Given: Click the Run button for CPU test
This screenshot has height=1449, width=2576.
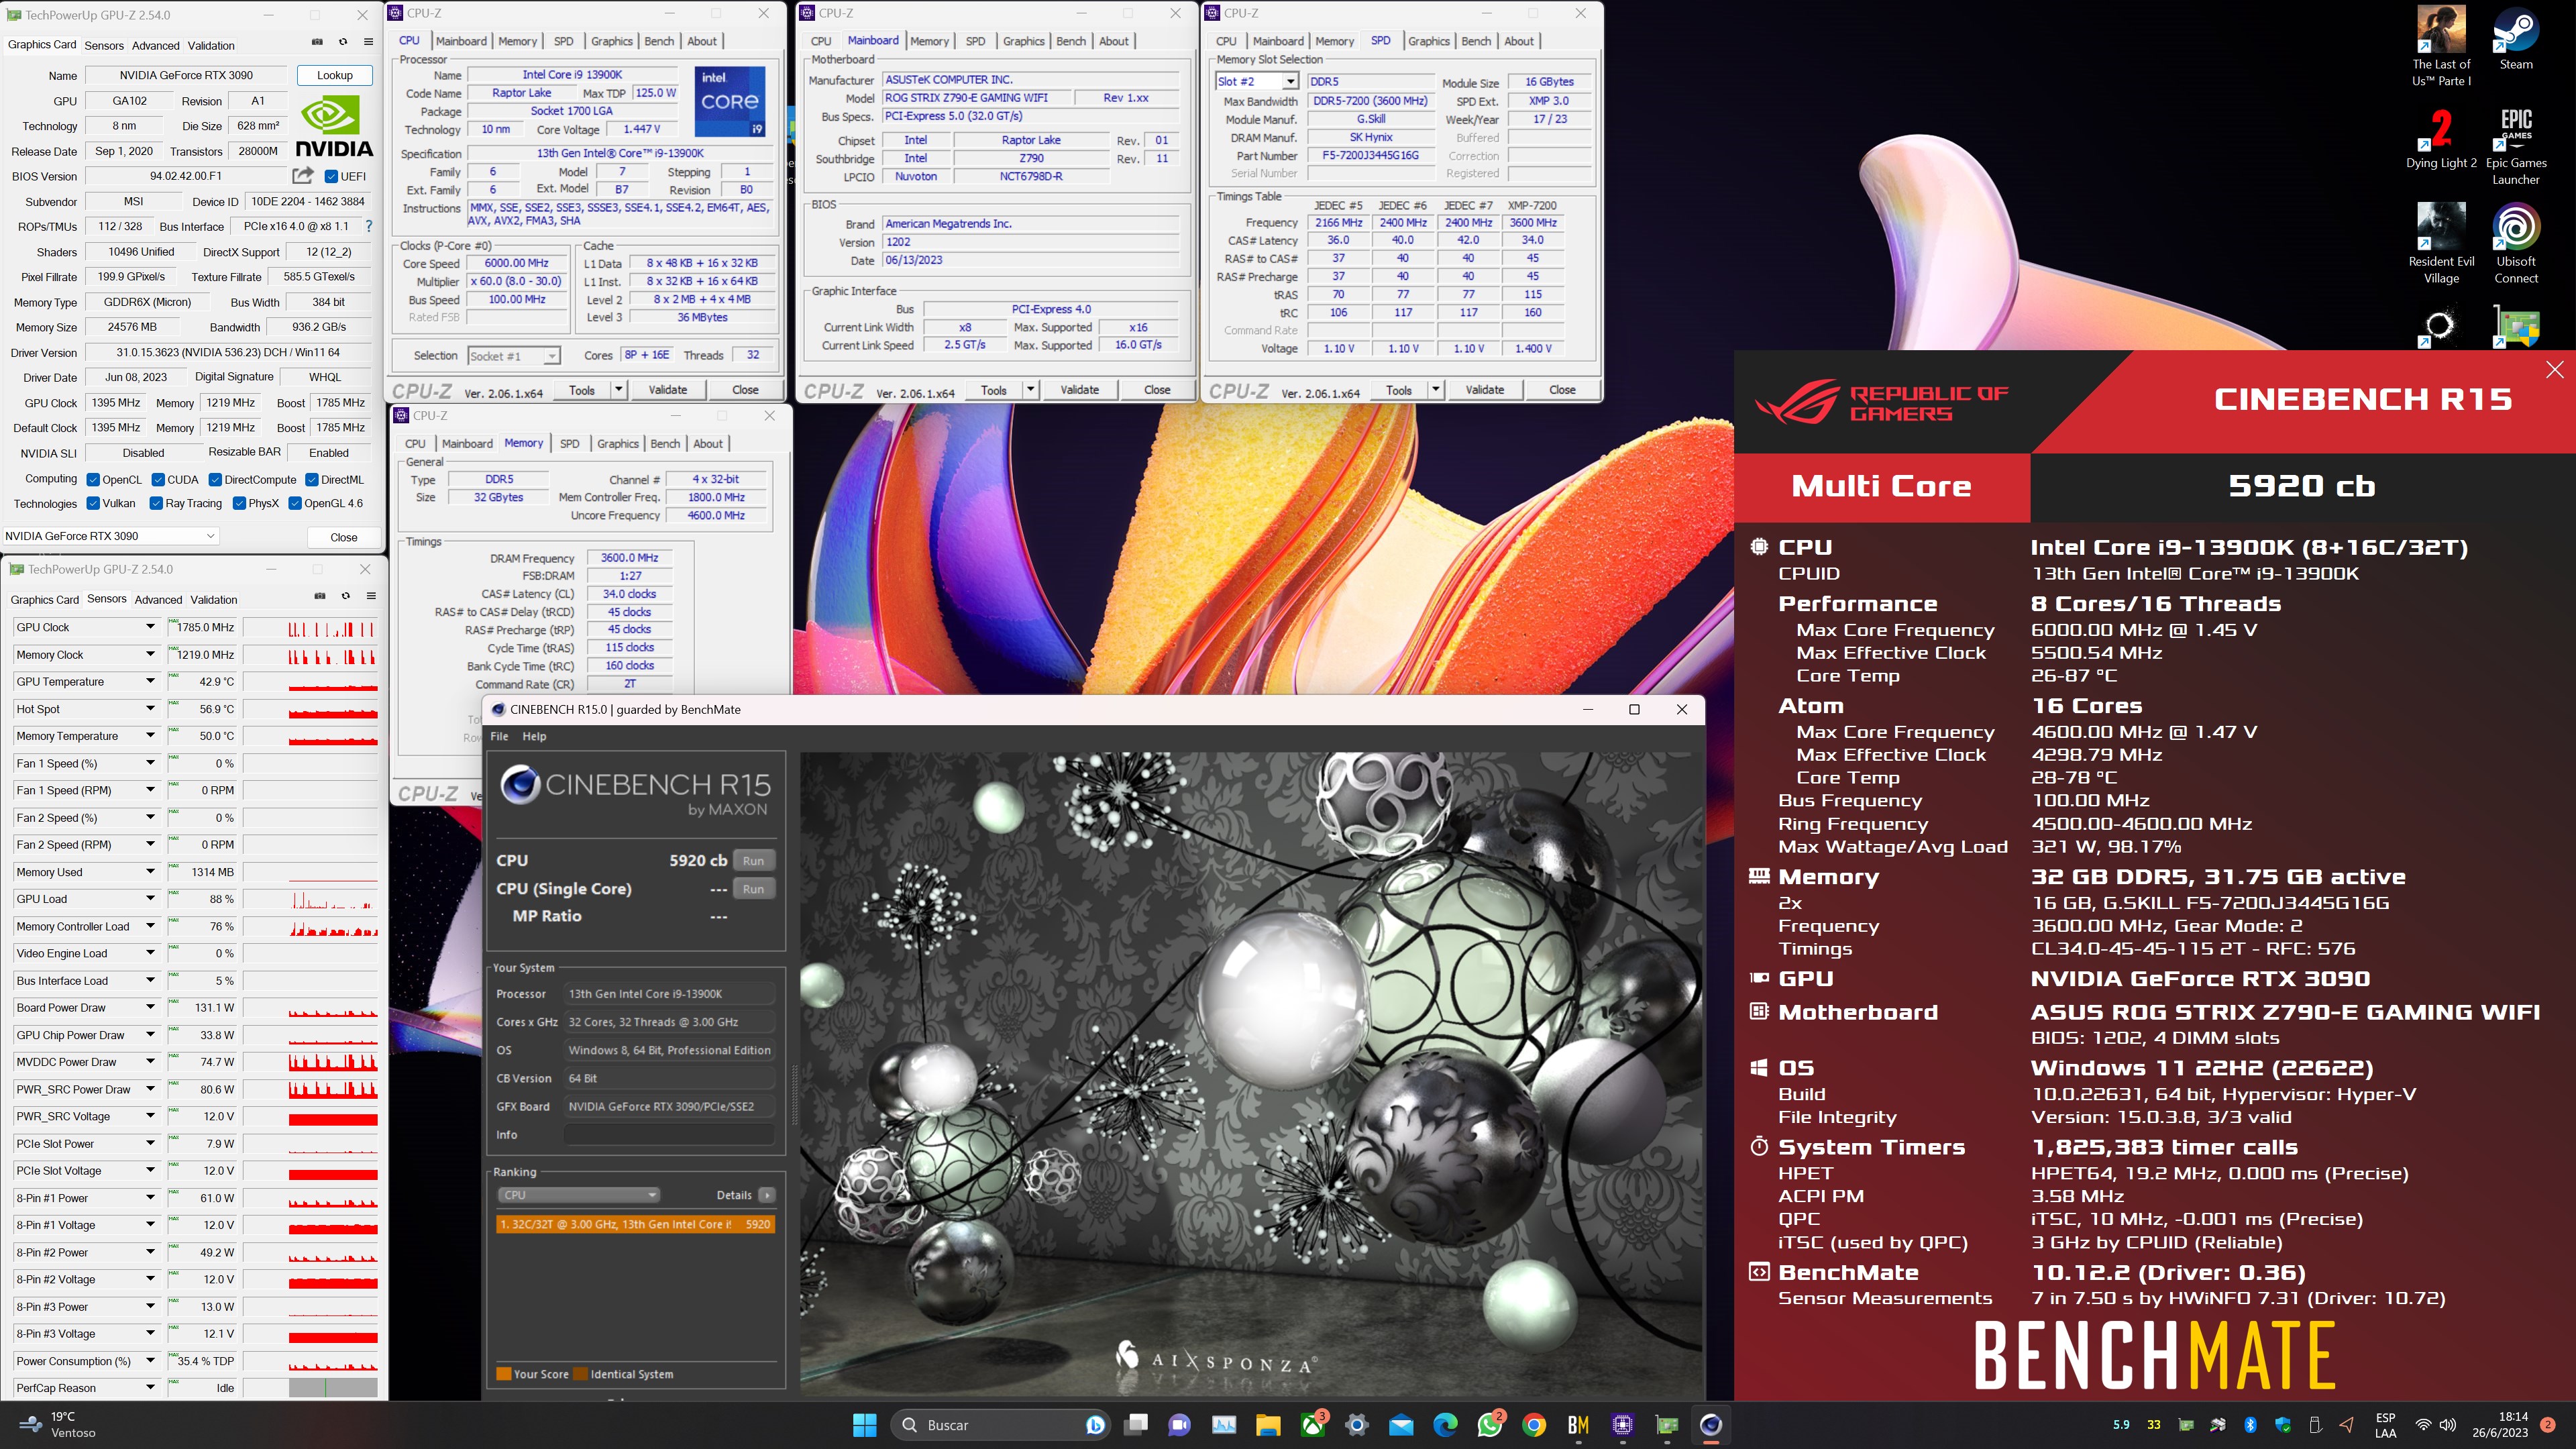Looking at the screenshot, I should [754, 861].
